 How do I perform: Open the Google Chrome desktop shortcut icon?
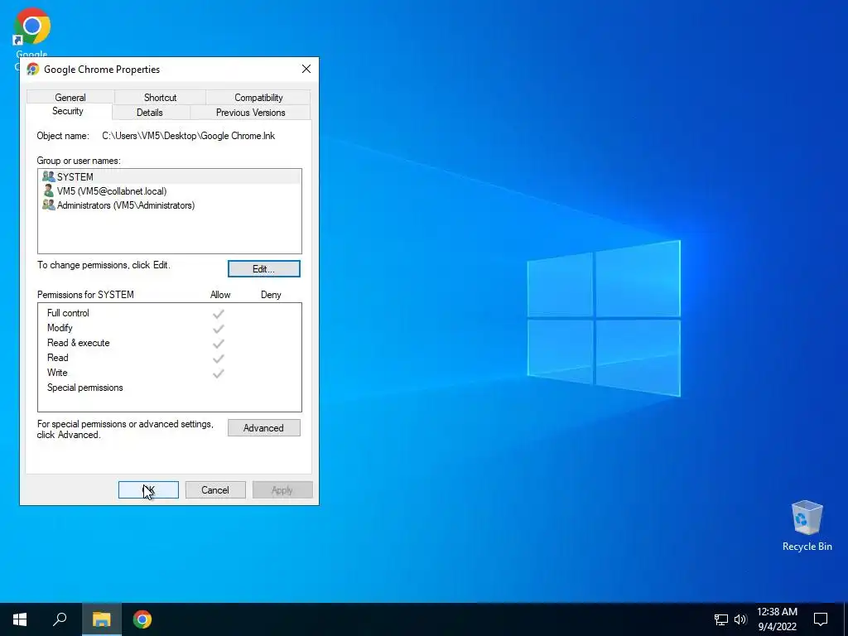point(32,27)
